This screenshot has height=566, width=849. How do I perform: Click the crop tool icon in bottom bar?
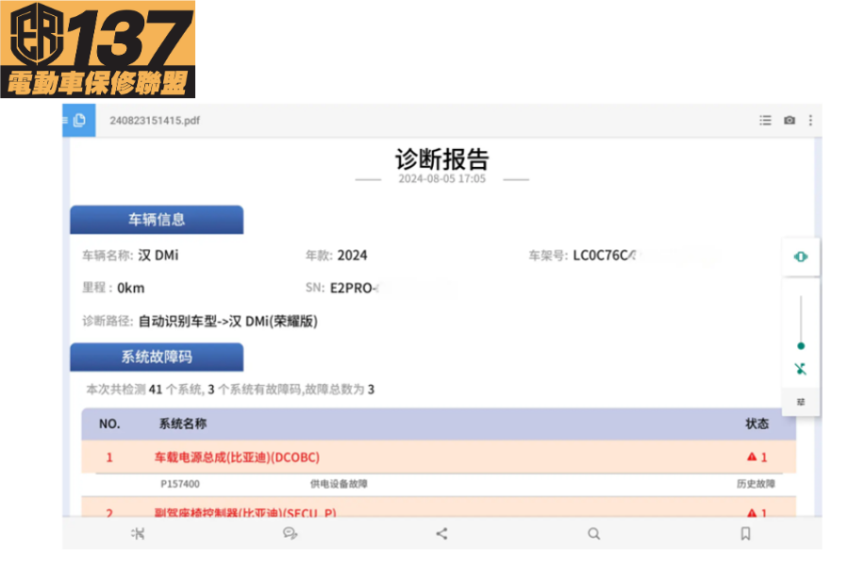[138, 534]
